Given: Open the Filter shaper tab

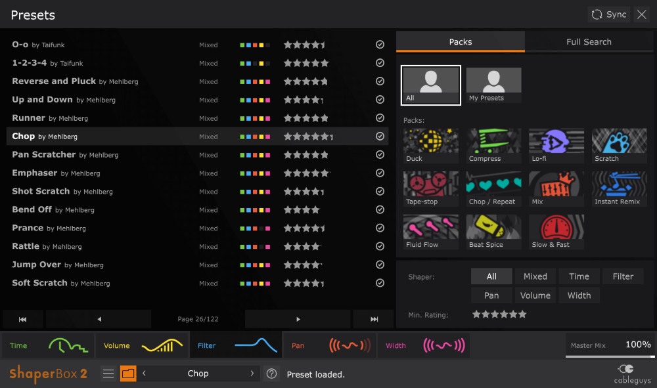Looking at the screenshot, I should click(x=237, y=345).
